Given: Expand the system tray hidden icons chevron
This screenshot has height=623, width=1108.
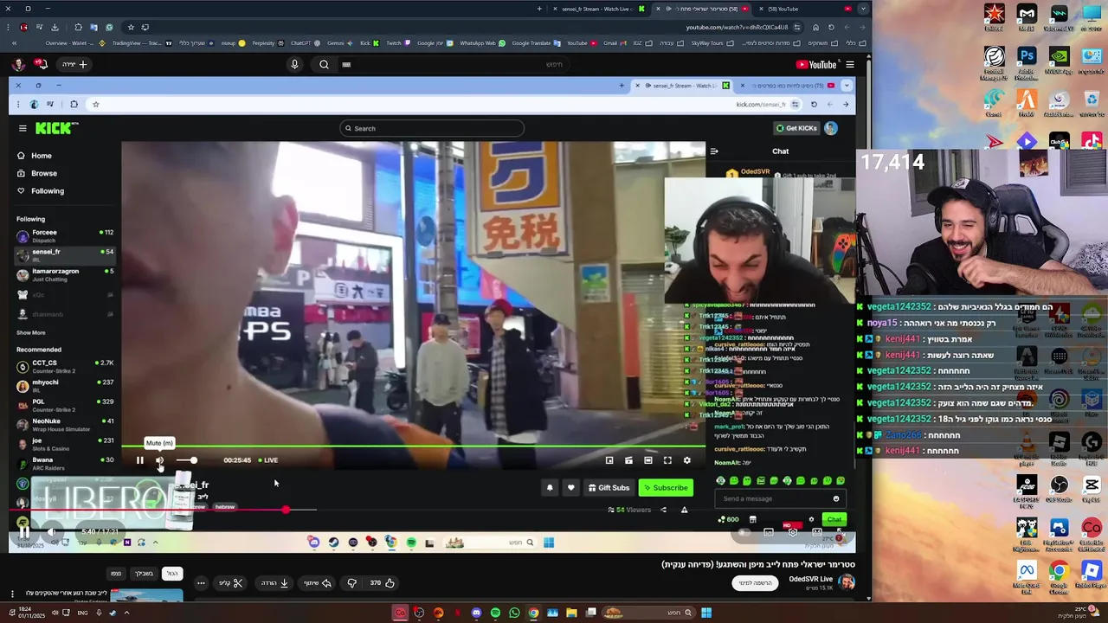Looking at the screenshot, I should tap(126, 613).
